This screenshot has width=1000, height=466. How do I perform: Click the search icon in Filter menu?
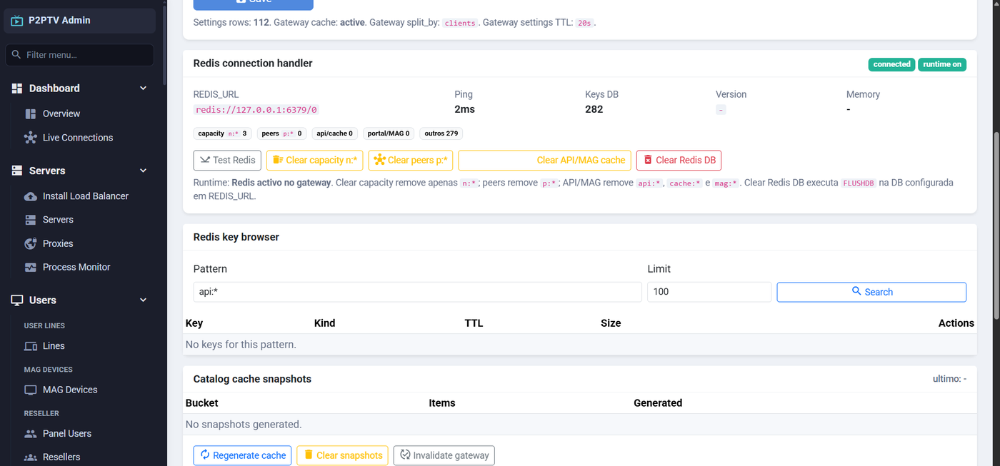16,55
